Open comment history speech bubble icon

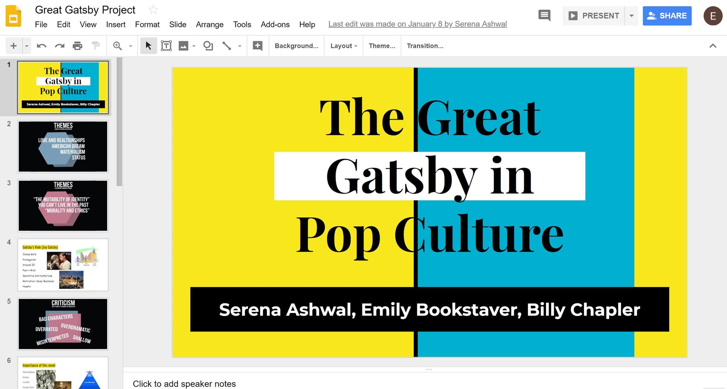pos(544,16)
